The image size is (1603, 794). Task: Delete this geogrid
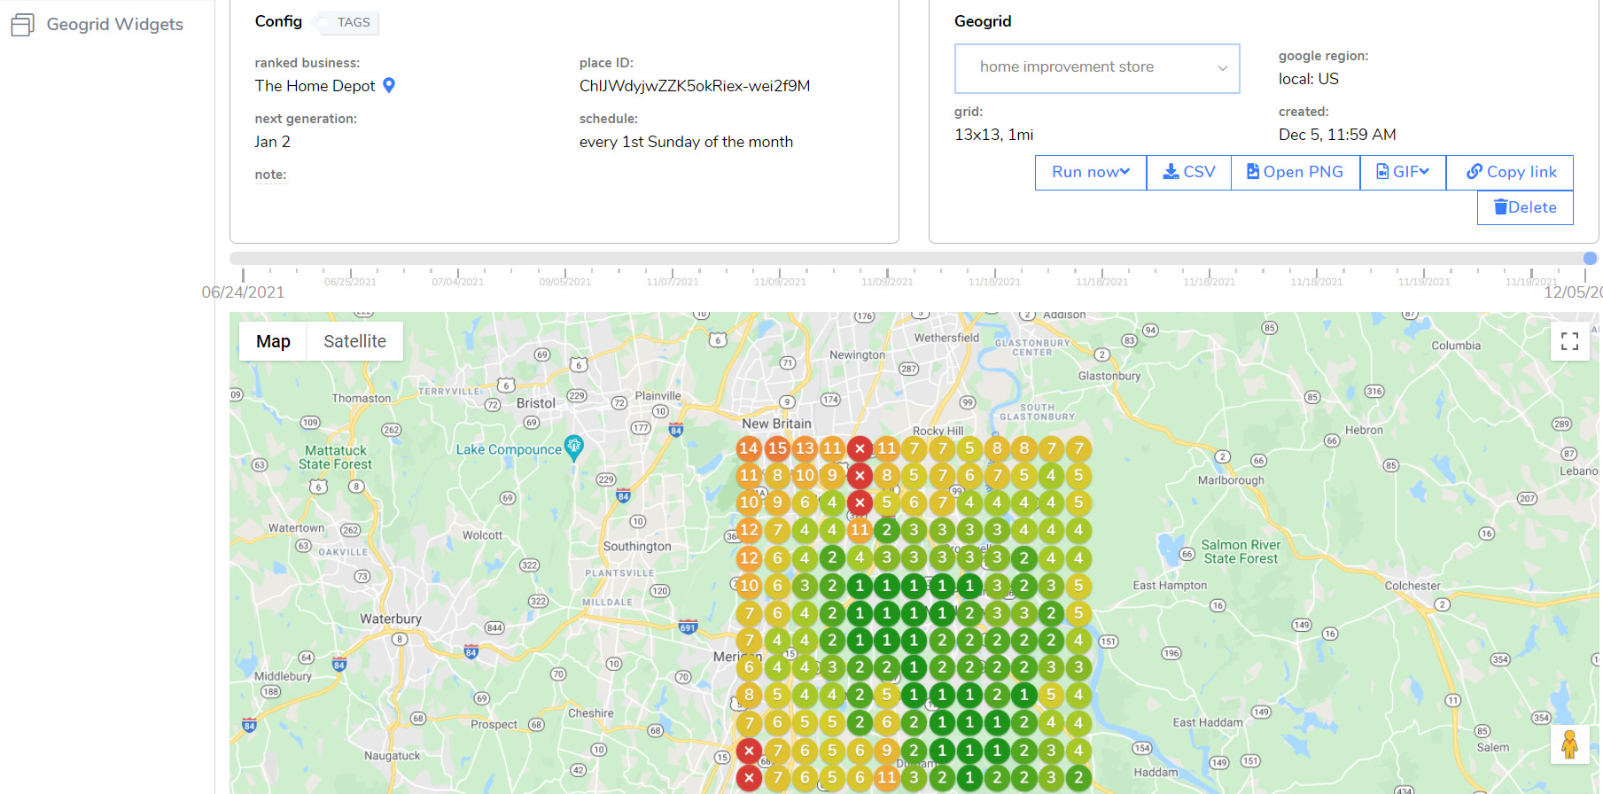click(x=1525, y=207)
